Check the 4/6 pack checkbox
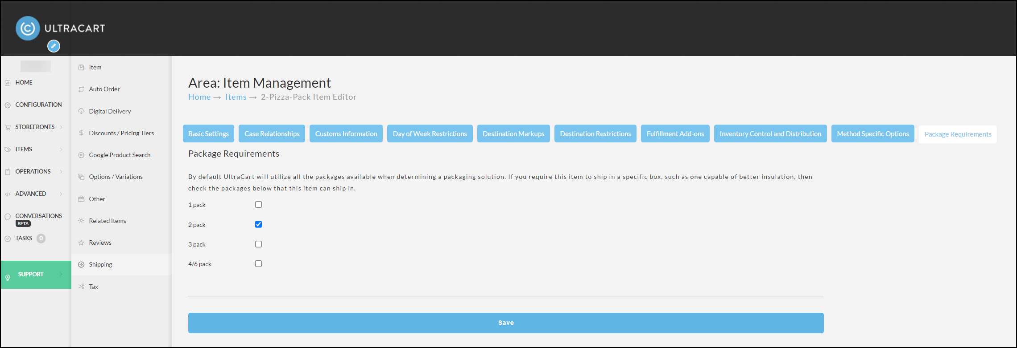This screenshot has width=1017, height=348. tap(258, 264)
